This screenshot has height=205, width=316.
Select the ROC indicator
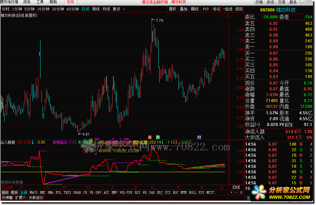(176, 192)
